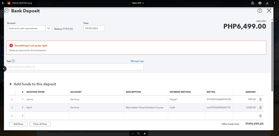Close the Bank Deposit form
The image size is (279, 136).
click(269, 11)
